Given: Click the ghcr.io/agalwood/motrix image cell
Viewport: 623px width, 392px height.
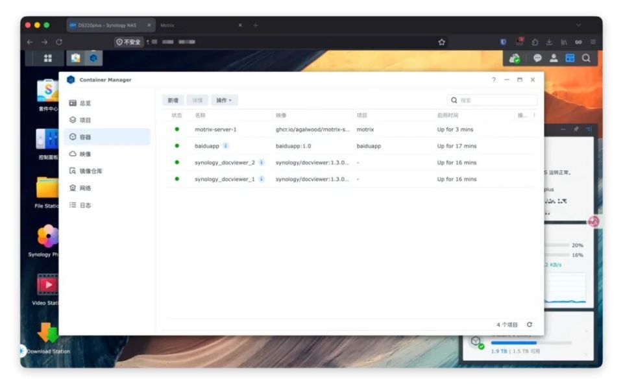Looking at the screenshot, I should [x=313, y=129].
